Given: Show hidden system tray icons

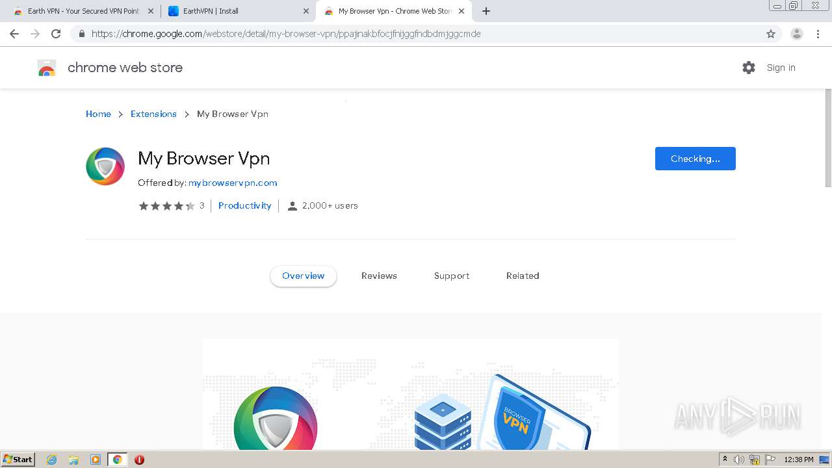Looking at the screenshot, I should click(x=725, y=460).
